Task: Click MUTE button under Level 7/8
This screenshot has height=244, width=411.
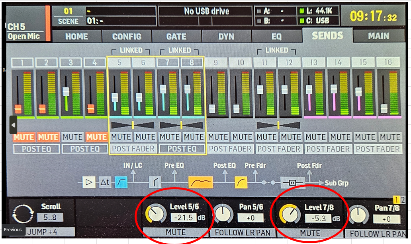Action: point(310,233)
